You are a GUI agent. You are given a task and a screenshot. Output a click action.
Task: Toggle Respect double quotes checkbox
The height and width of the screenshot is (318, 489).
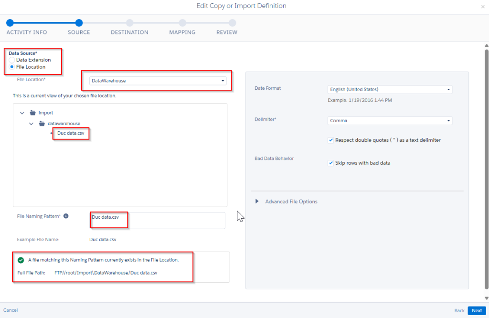point(330,140)
